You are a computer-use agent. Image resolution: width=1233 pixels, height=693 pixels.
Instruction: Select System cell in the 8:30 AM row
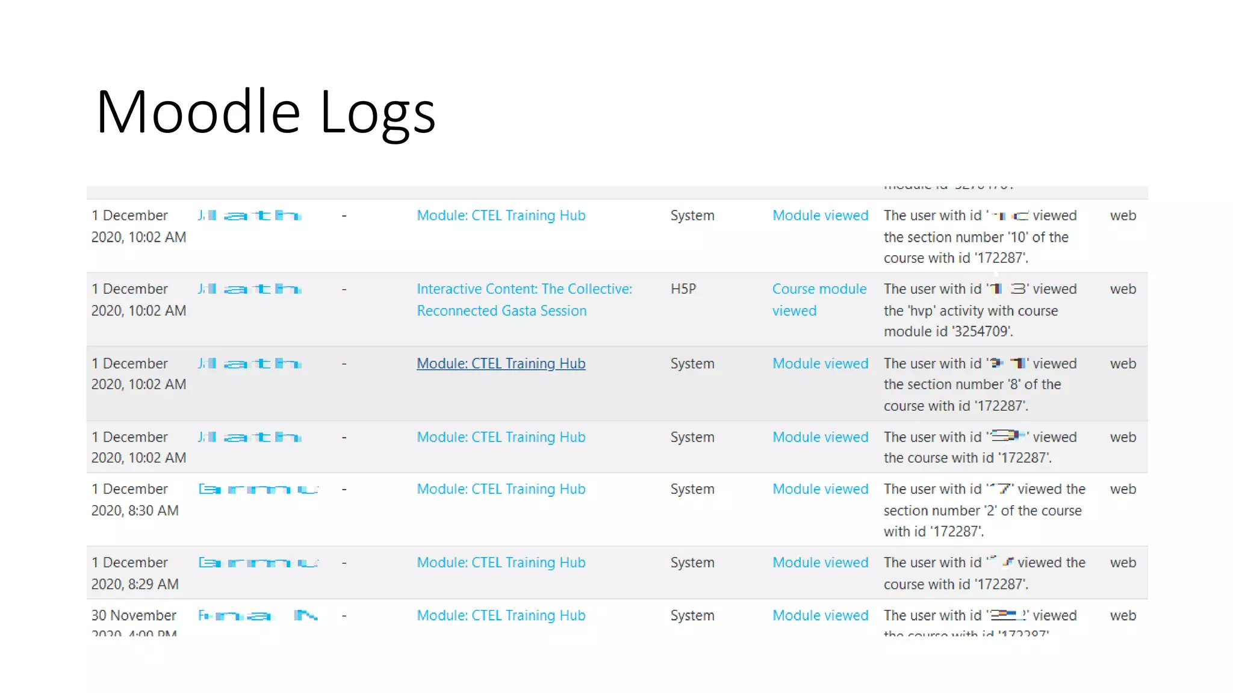tap(692, 489)
